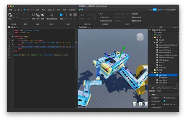Switch to the 虛擬人偶 Avatar ribbon tab
This screenshot has width=186, height=121.
pyautogui.click(x=51, y=10)
